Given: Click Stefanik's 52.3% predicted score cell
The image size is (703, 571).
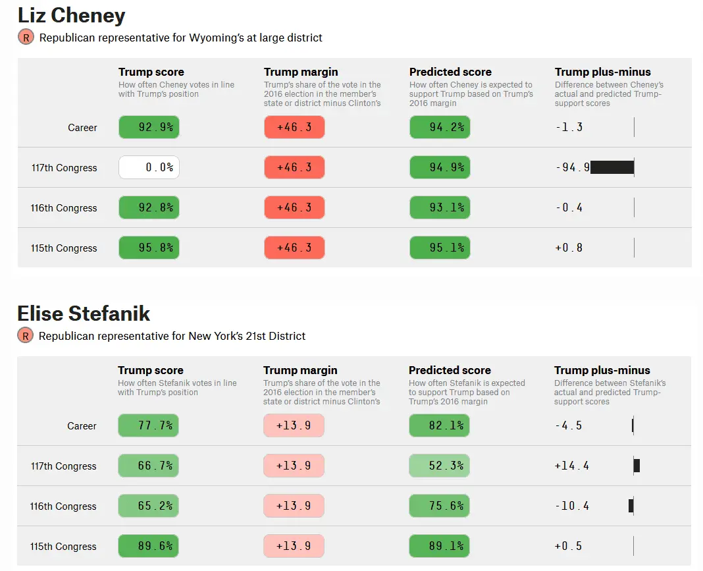Looking at the screenshot, I should click(x=439, y=466).
